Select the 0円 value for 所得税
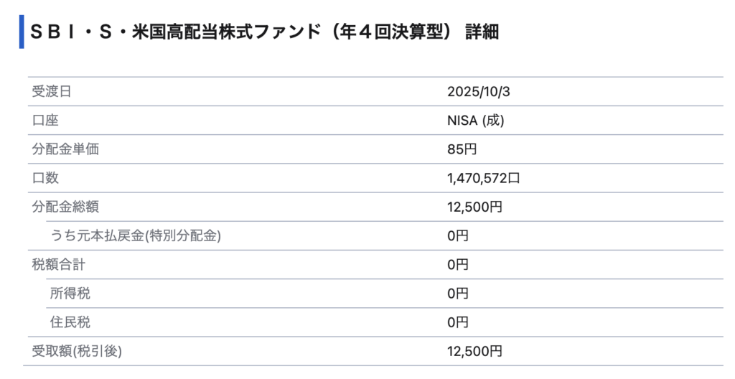 click(457, 293)
